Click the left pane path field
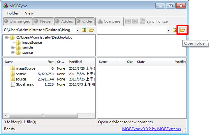Screen dimensions: 210x135 point(39,30)
